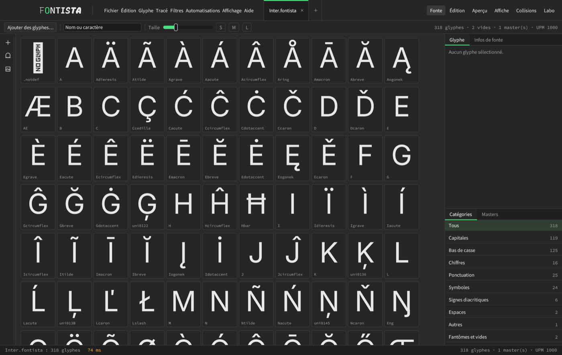562x355 pixels.
Task: Set glyph size to M
Action: click(234, 27)
